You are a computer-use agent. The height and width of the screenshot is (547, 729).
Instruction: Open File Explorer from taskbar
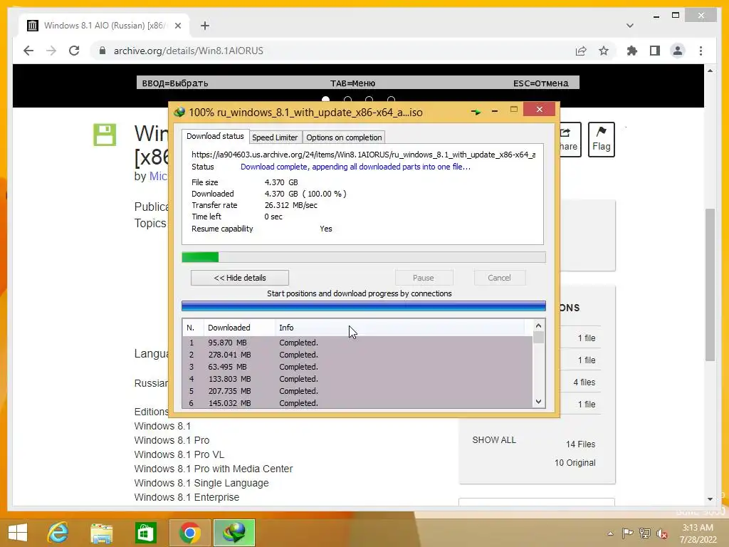[101, 533]
